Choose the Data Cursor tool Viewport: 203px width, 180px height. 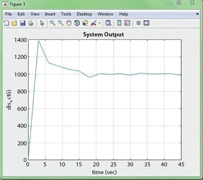coord(85,23)
